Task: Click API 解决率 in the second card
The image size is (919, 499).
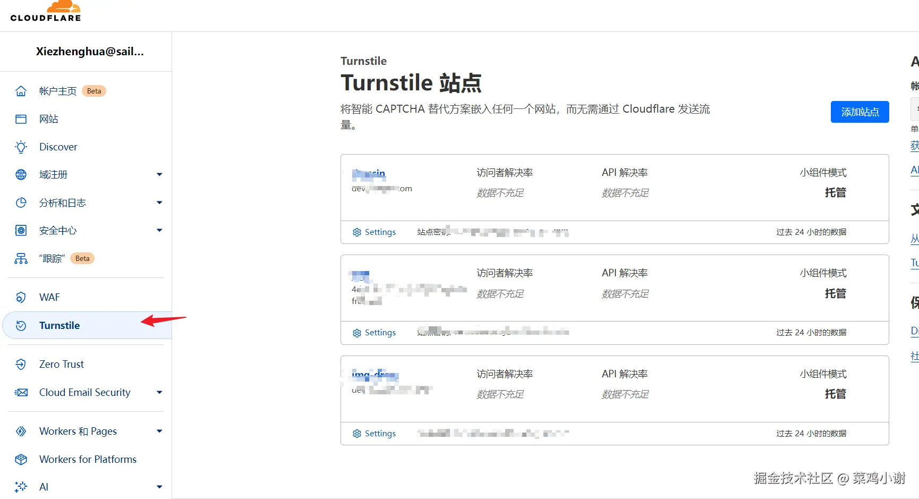Action: click(x=625, y=273)
